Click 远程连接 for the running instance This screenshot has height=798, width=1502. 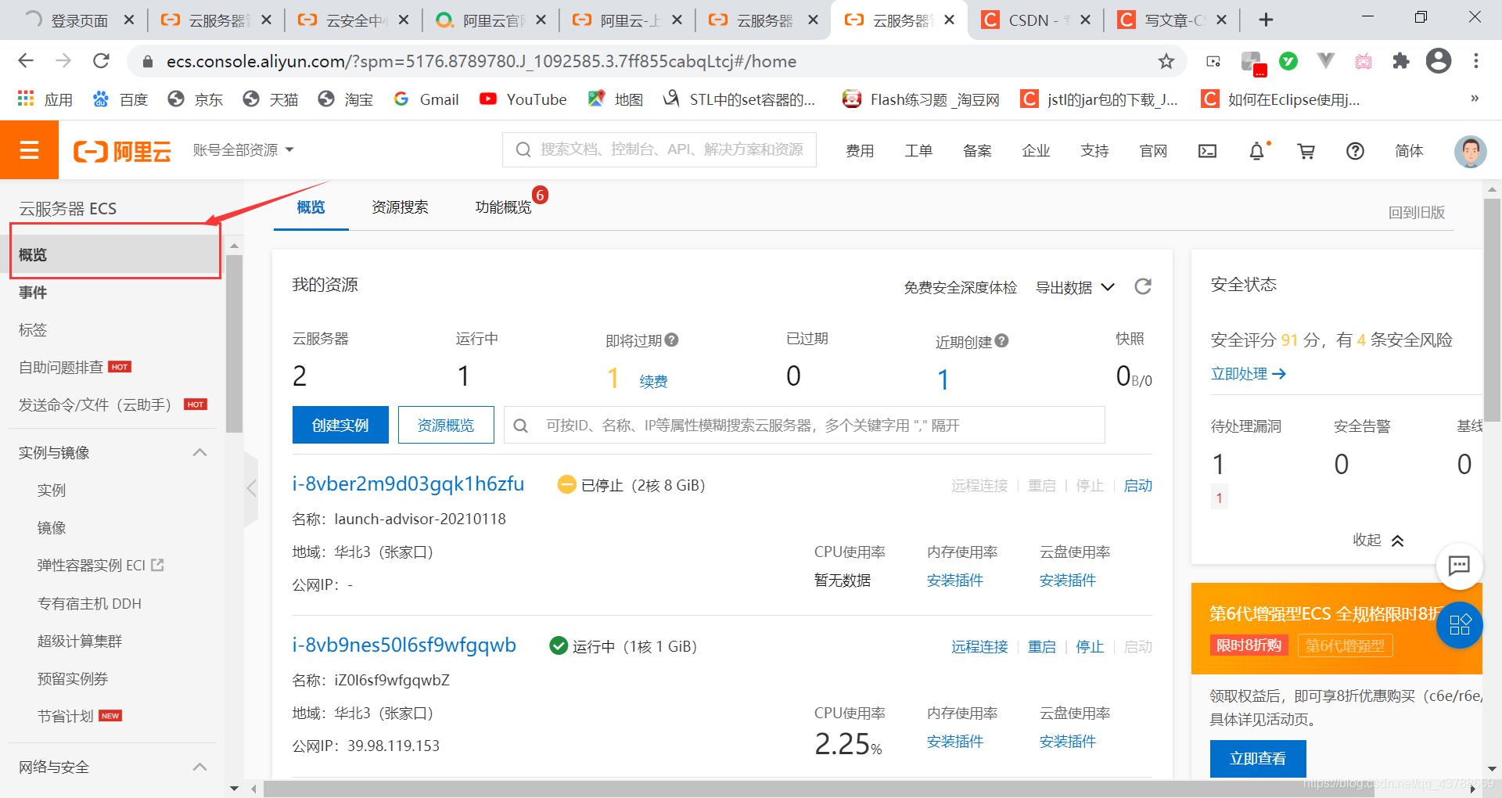979,647
